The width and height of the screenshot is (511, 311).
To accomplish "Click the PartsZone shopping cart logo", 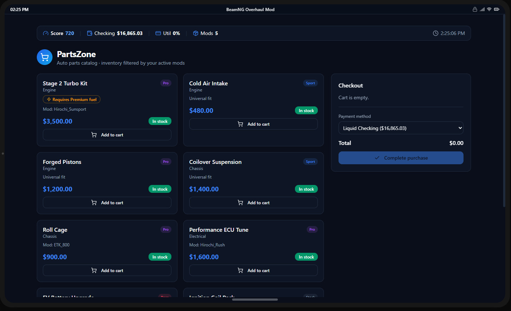I will tap(45, 57).
